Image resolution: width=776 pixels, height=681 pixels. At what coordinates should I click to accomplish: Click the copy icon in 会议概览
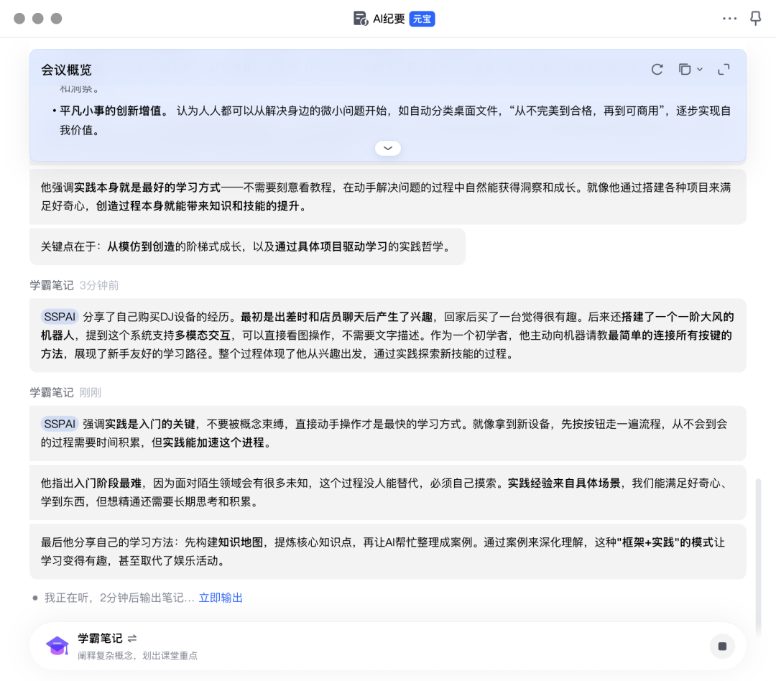pos(685,69)
